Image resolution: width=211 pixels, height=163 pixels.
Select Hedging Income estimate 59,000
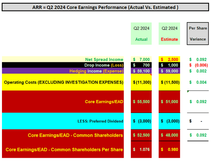click(x=169, y=71)
